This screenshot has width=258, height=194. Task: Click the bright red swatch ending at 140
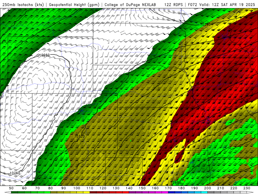coord(126,192)
